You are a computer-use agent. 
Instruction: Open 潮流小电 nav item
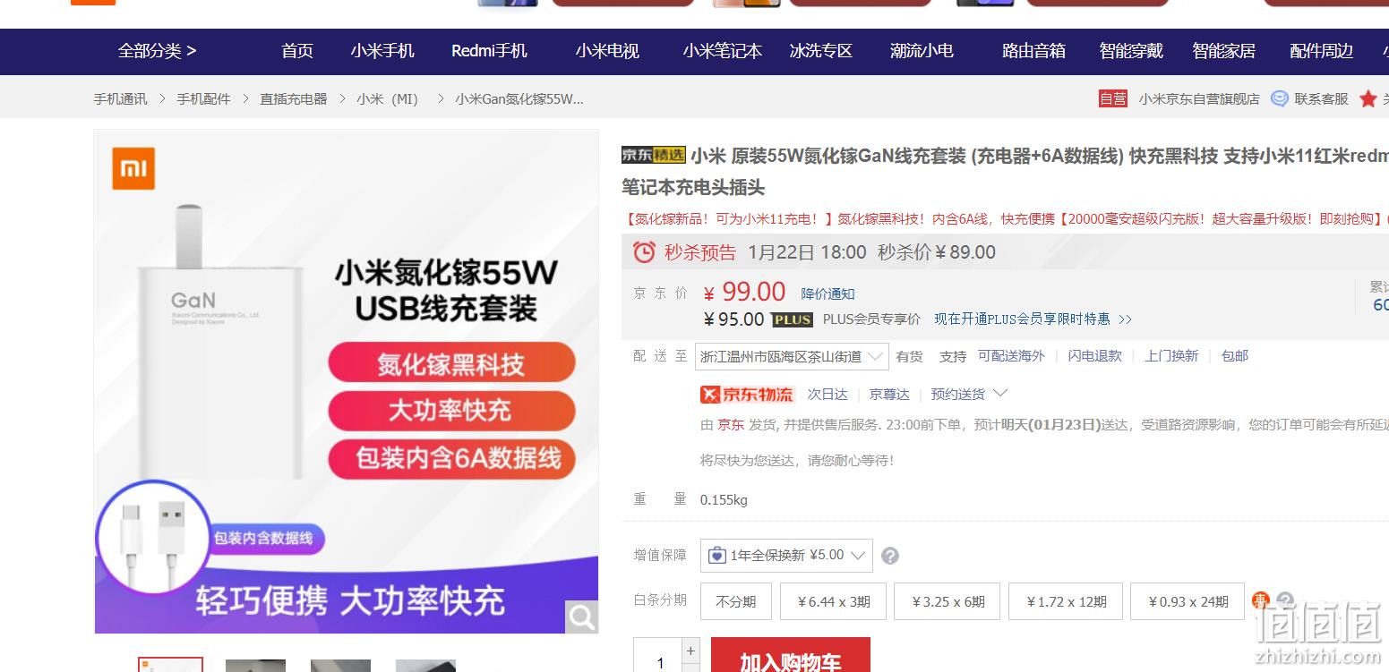[x=922, y=51]
